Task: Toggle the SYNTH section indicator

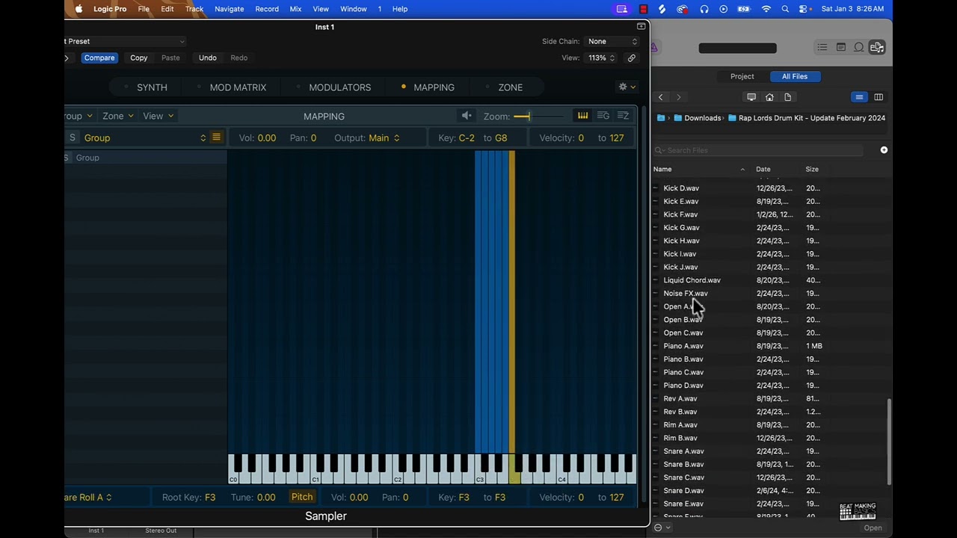Action: pos(126,87)
